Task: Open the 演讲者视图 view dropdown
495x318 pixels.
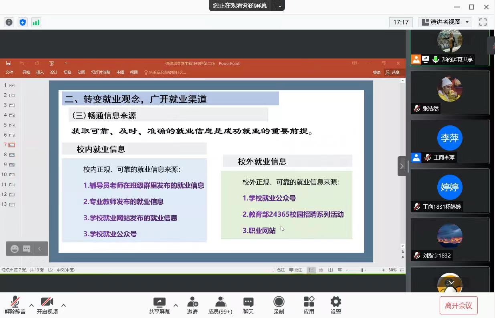Action: pyautogui.click(x=445, y=22)
